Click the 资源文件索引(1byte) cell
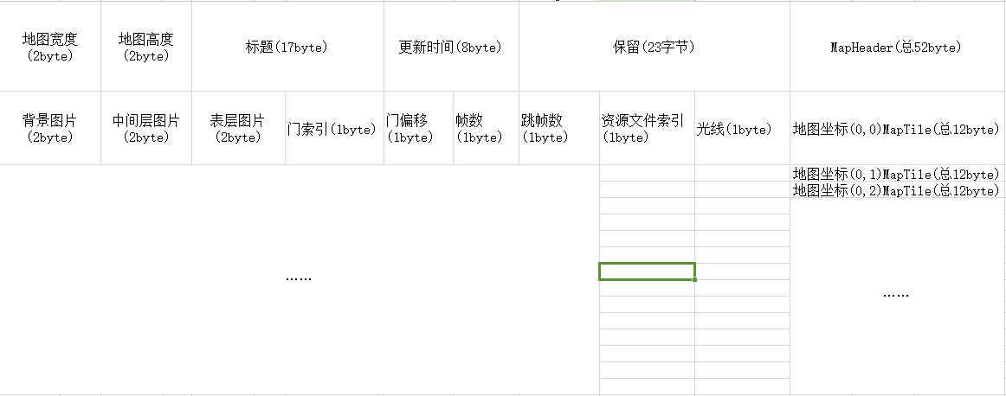Viewport: 1006px width, 396px height. tap(647, 128)
